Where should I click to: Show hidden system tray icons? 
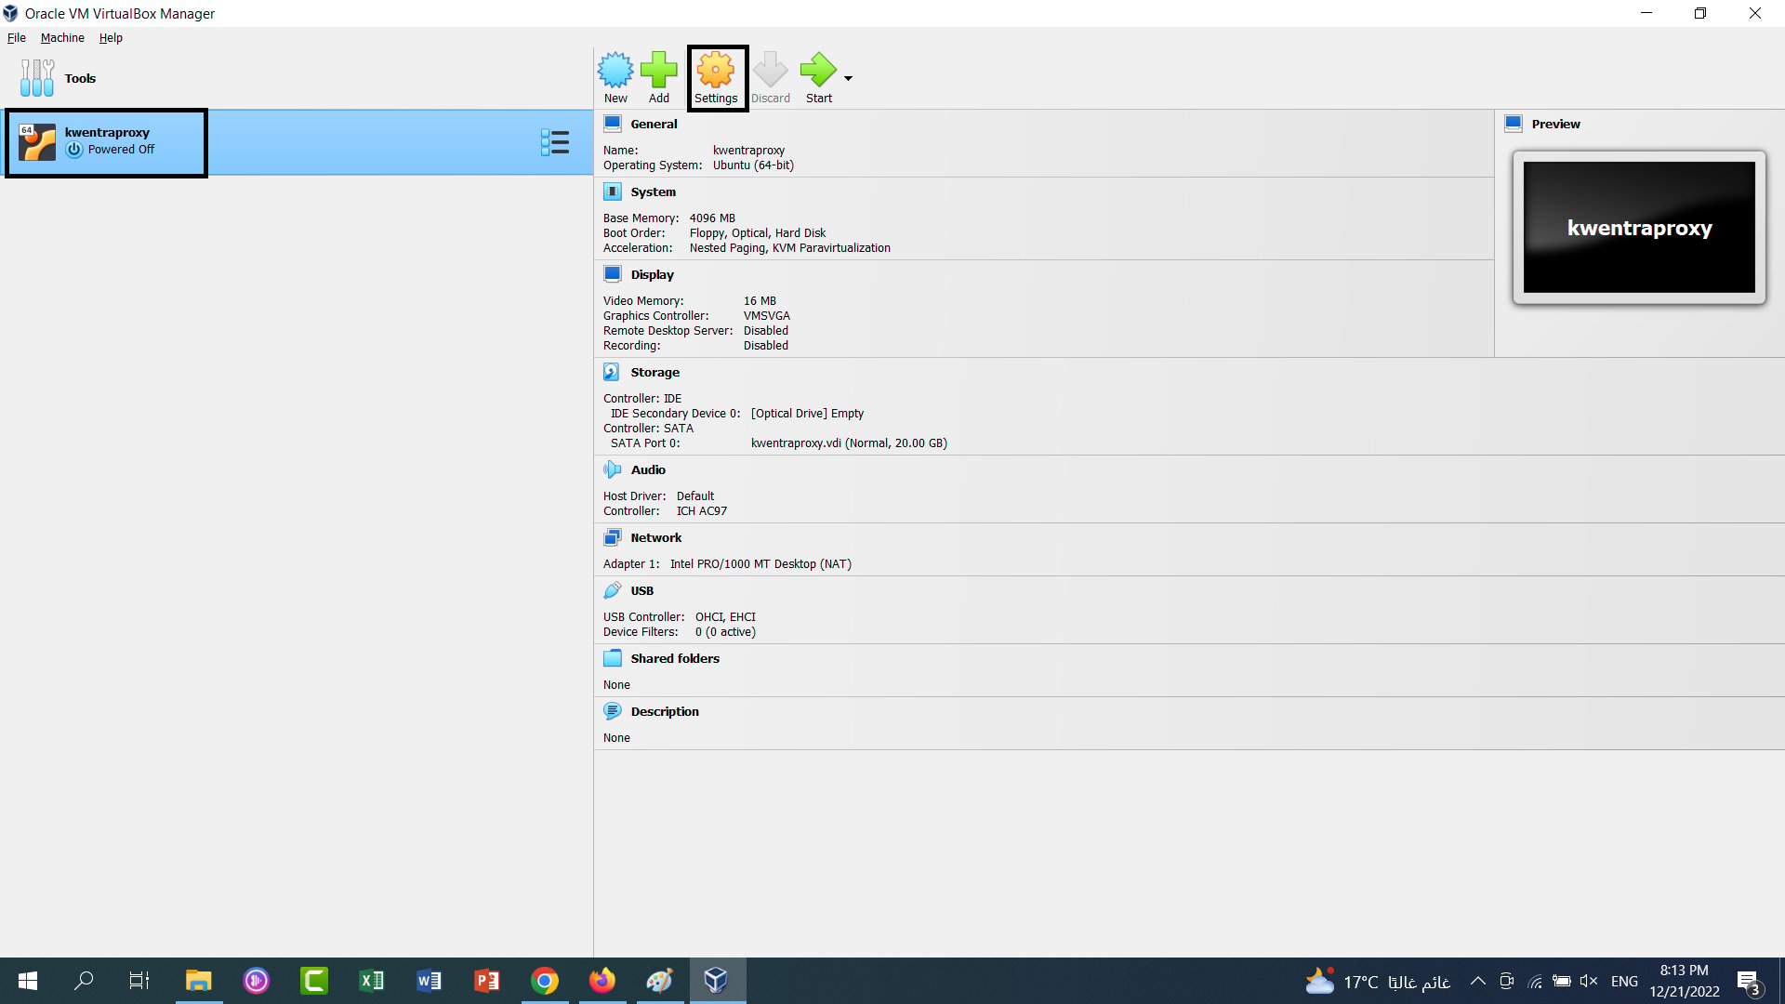click(1477, 981)
